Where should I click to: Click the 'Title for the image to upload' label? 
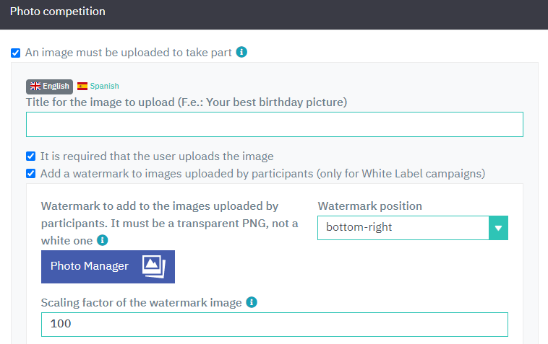pyautogui.click(x=187, y=102)
